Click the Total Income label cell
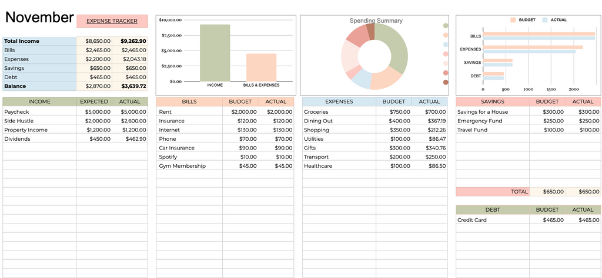Screen dimensions: 602x278 coord(39,41)
